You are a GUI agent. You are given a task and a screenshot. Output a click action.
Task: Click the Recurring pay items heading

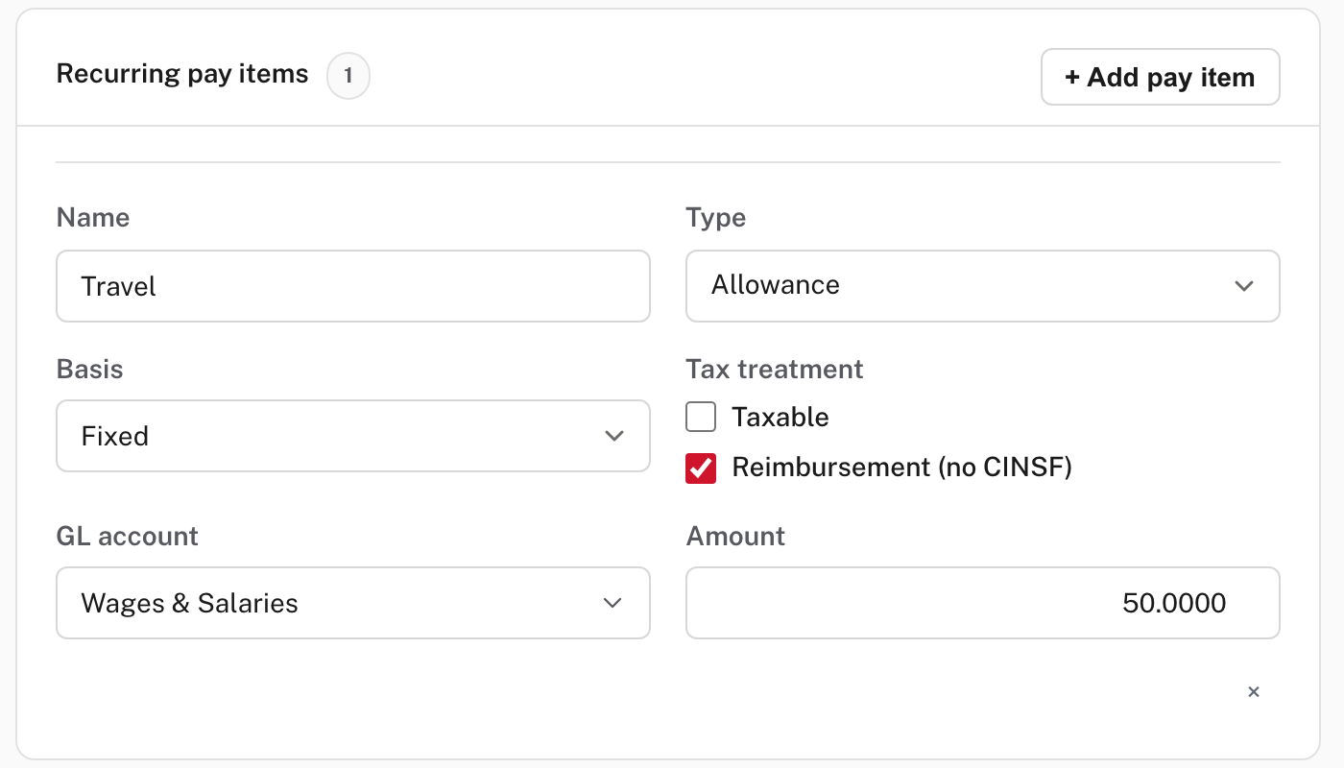click(x=182, y=75)
